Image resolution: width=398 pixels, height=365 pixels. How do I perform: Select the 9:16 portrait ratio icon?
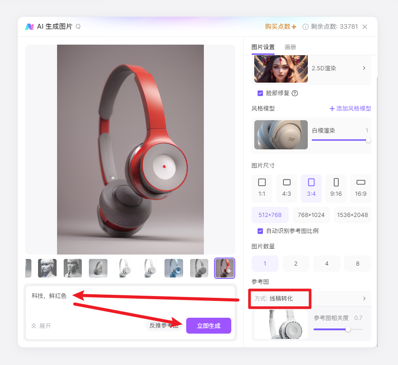(x=336, y=182)
